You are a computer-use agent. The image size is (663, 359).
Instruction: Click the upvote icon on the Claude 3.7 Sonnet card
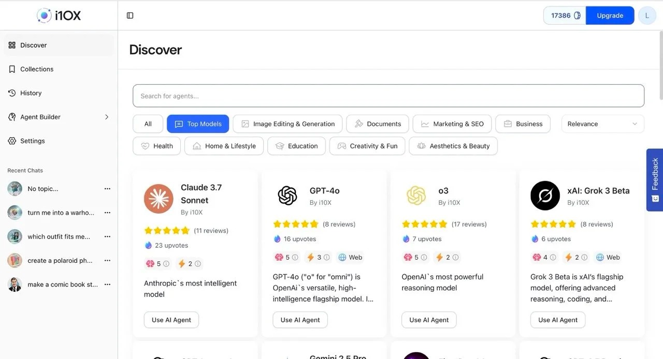point(147,246)
